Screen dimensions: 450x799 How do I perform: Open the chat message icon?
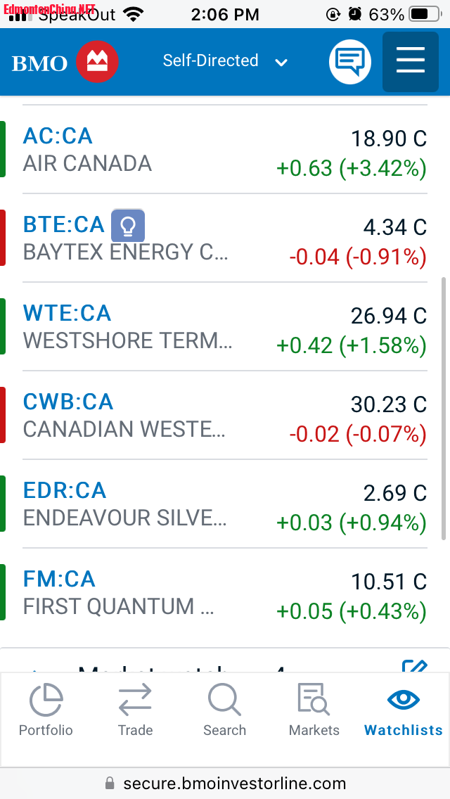tap(349, 62)
